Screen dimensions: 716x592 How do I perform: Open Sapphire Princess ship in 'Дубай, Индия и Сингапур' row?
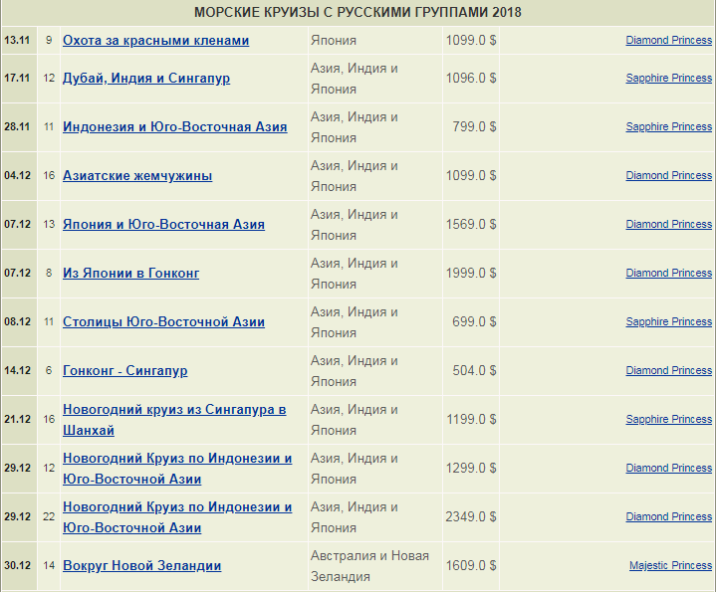coord(668,79)
